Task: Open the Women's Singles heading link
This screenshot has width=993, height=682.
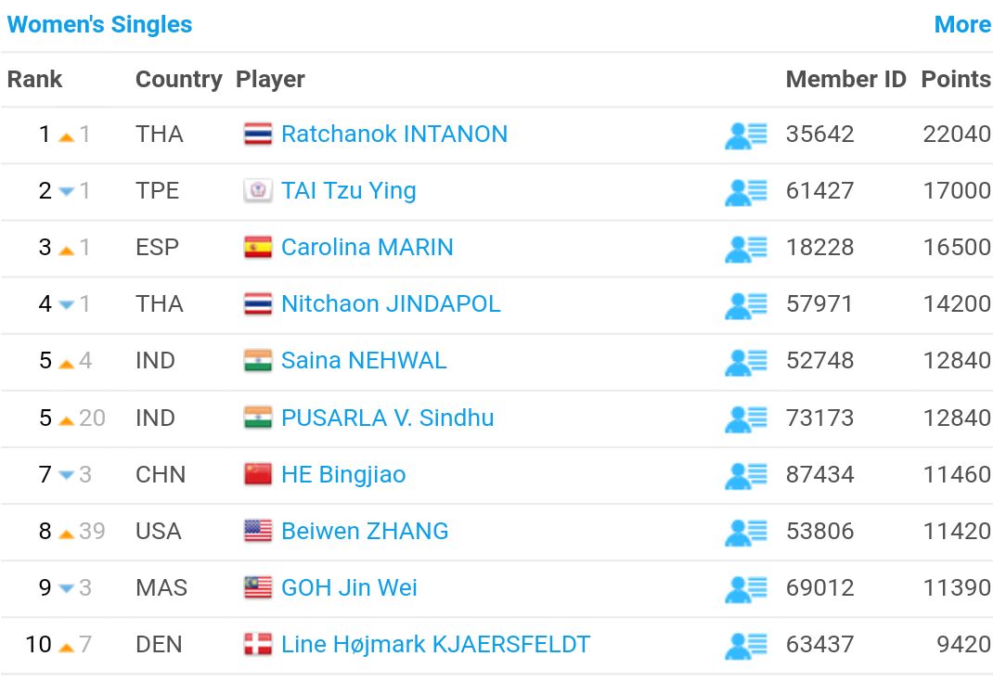Action: pyautogui.click(x=99, y=25)
